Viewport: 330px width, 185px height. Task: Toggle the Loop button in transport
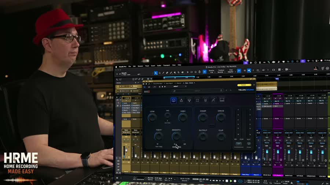[x=240, y=181]
